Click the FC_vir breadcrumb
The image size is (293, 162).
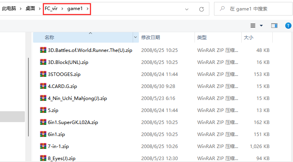point(51,9)
